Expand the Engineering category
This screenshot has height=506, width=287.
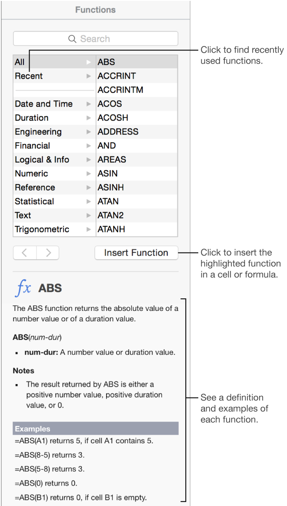click(38, 132)
